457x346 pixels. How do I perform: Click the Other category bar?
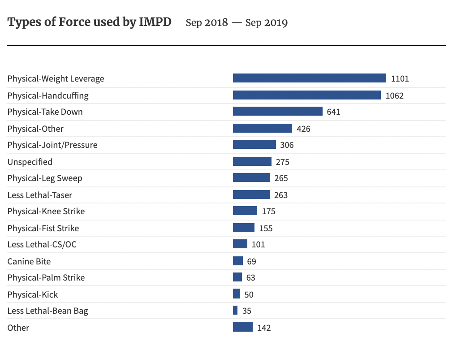click(x=243, y=327)
